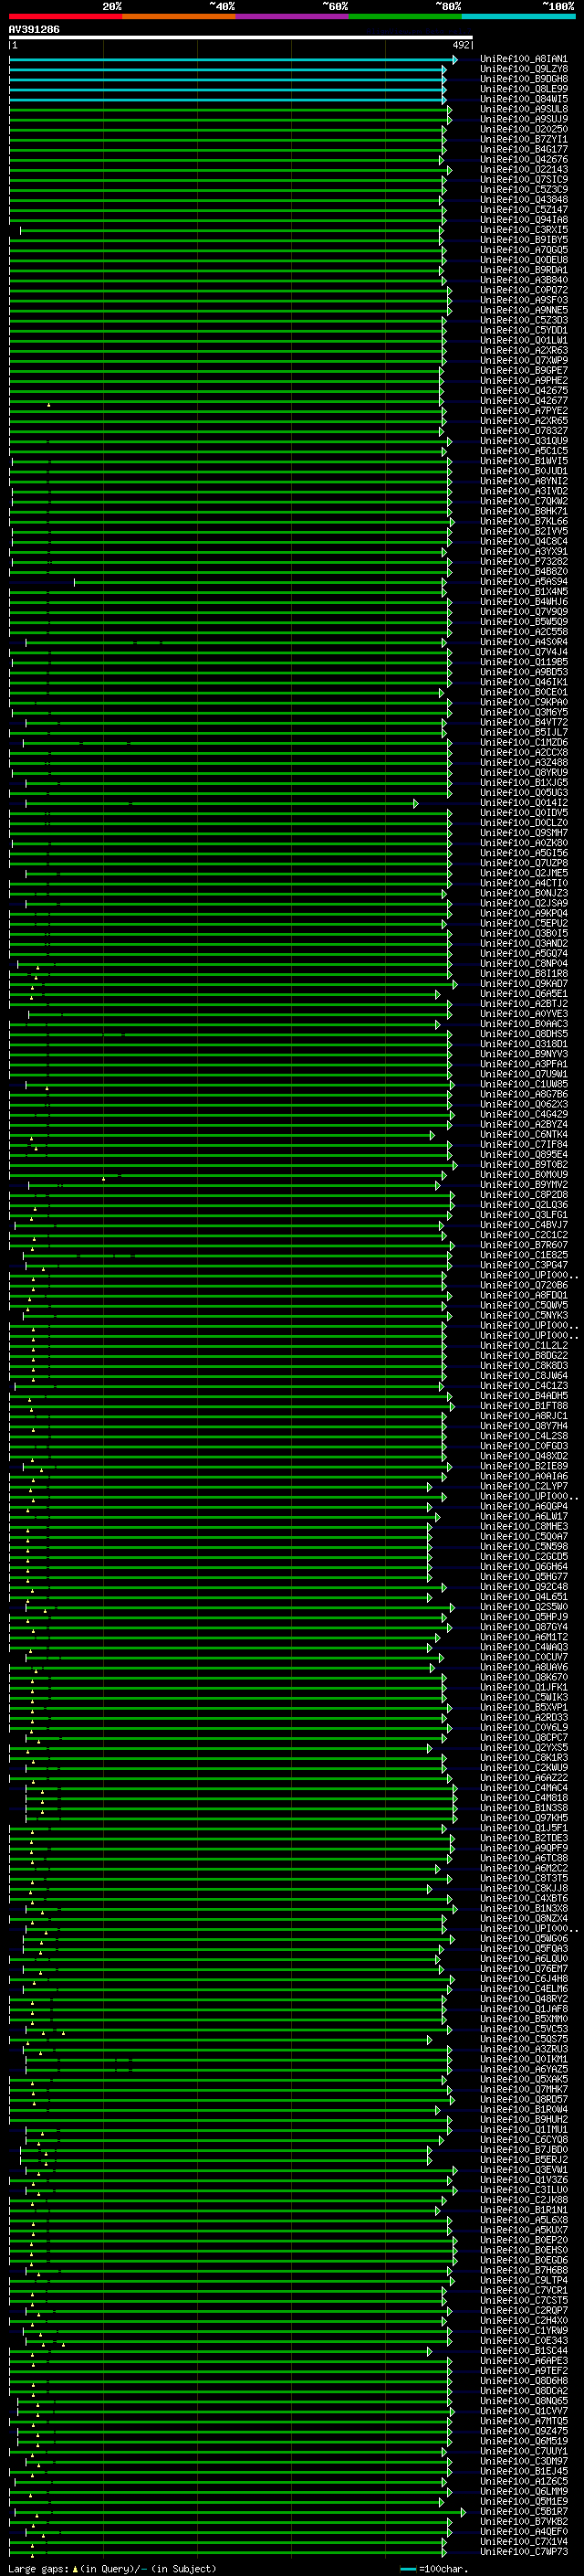Viewport: 584px width, 2576px height.
Task: Click the green ~80% legend segment
Action: click(x=405, y=16)
